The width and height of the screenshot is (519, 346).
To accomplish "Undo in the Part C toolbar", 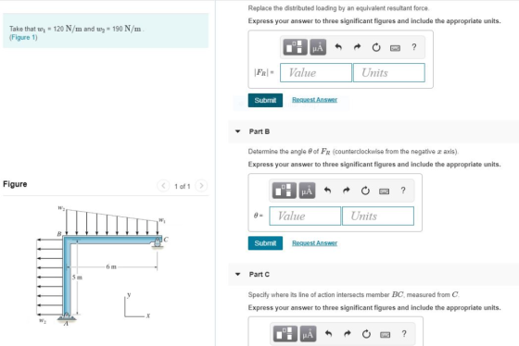I will 328,334.
